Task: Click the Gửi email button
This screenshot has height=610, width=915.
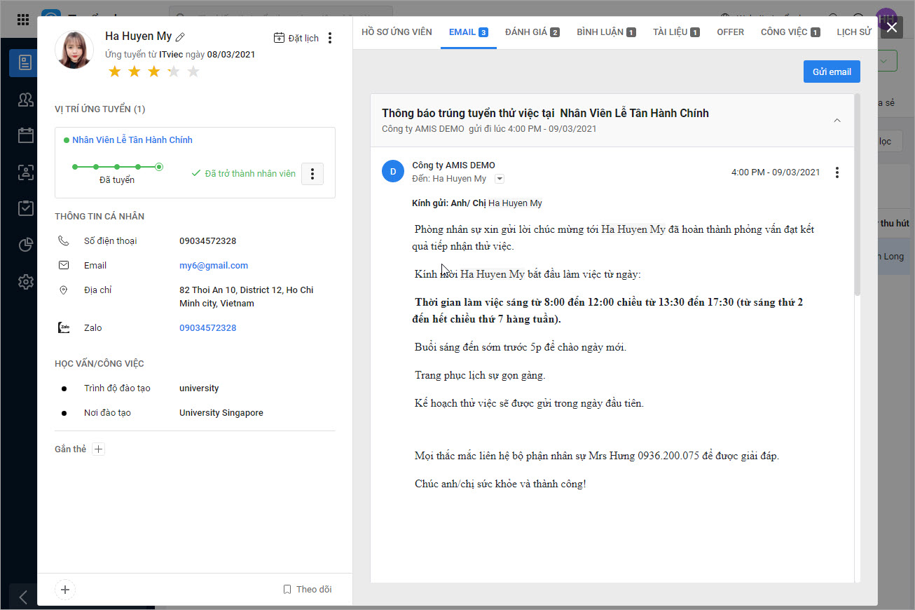Action: (x=832, y=72)
